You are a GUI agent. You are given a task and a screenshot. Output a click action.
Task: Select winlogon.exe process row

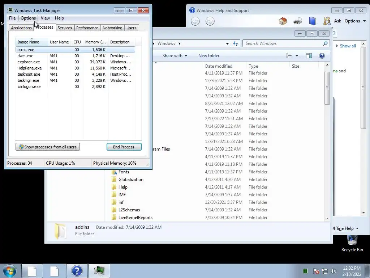76,87
